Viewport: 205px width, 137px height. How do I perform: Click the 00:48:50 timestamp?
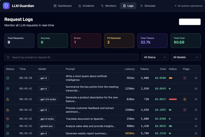(x=26, y=78)
